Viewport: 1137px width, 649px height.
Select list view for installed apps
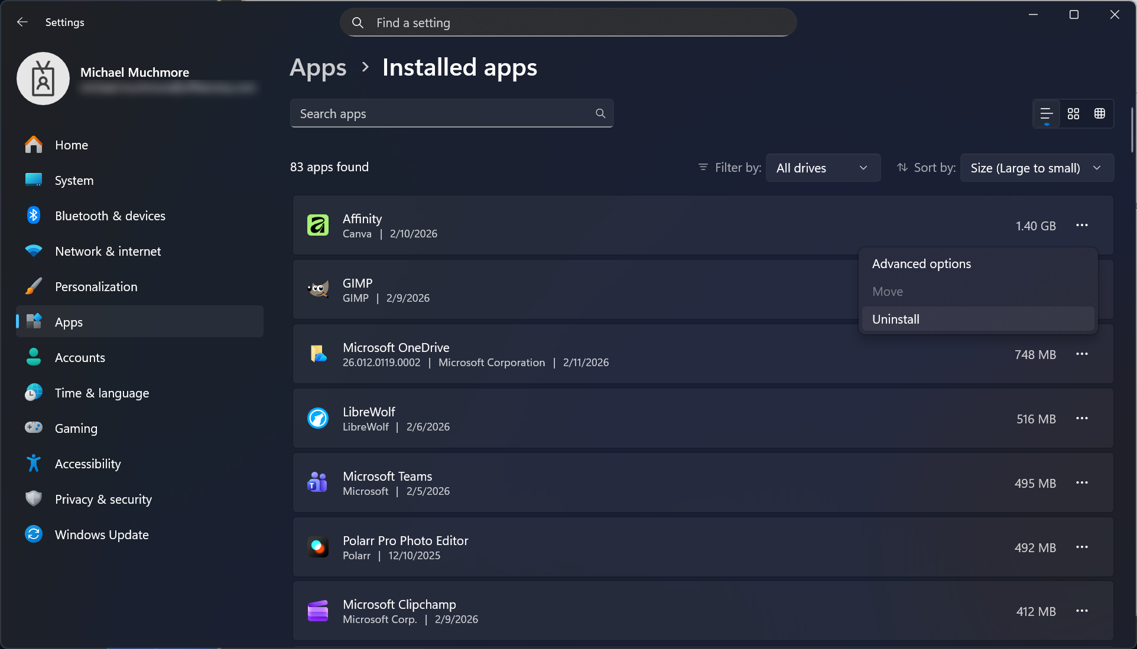[x=1046, y=113]
